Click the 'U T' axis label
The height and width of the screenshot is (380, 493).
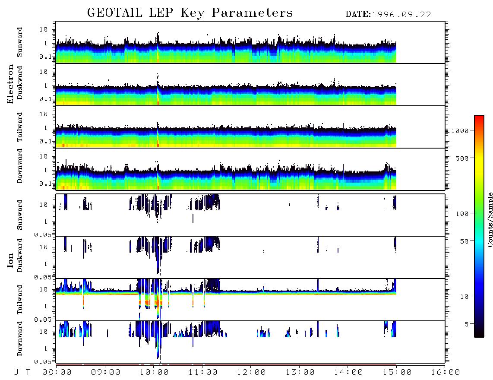tap(22, 373)
